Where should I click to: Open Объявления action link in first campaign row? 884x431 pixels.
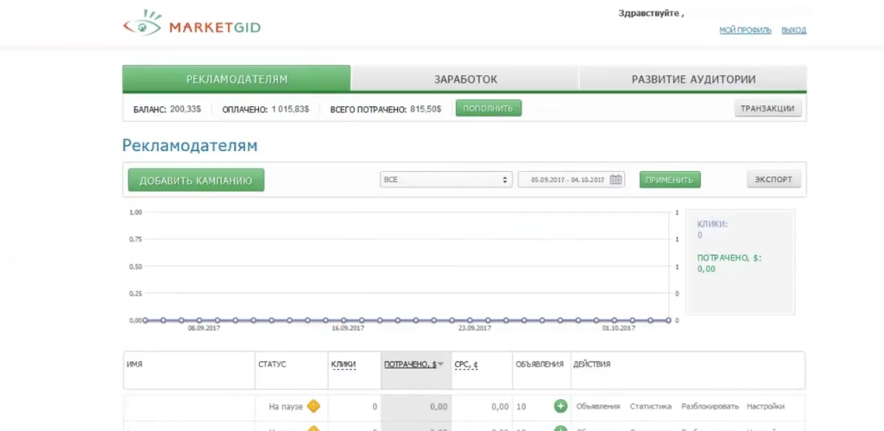point(598,406)
